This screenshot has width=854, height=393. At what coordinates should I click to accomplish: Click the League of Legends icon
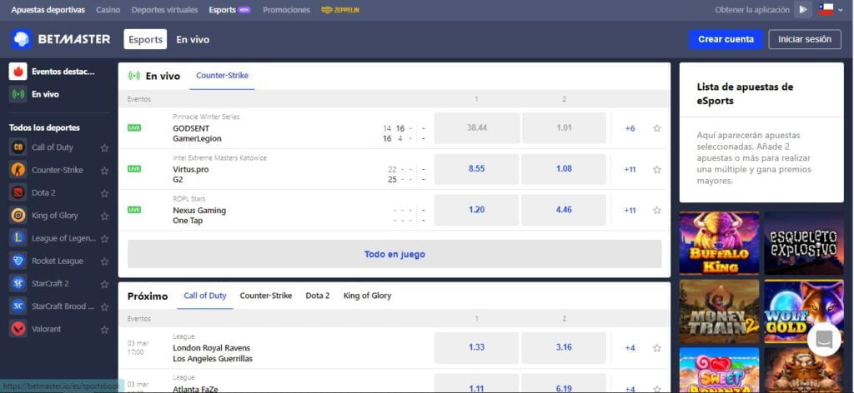point(18,238)
